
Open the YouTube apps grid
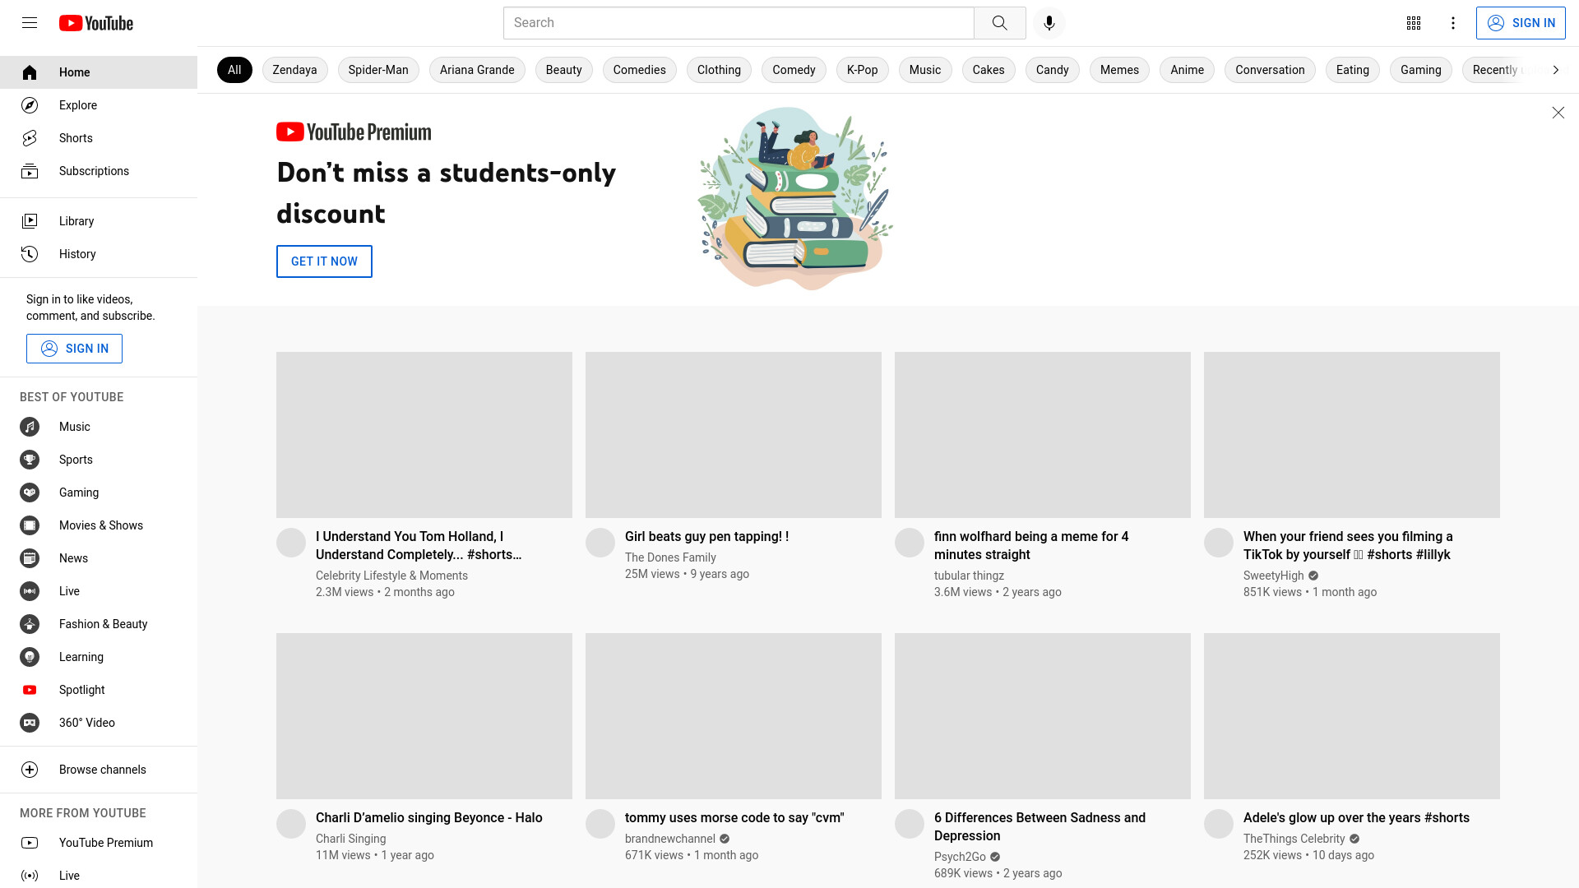click(x=1414, y=23)
